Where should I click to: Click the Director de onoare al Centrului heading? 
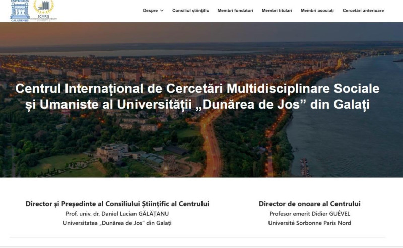click(x=309, y=204)
